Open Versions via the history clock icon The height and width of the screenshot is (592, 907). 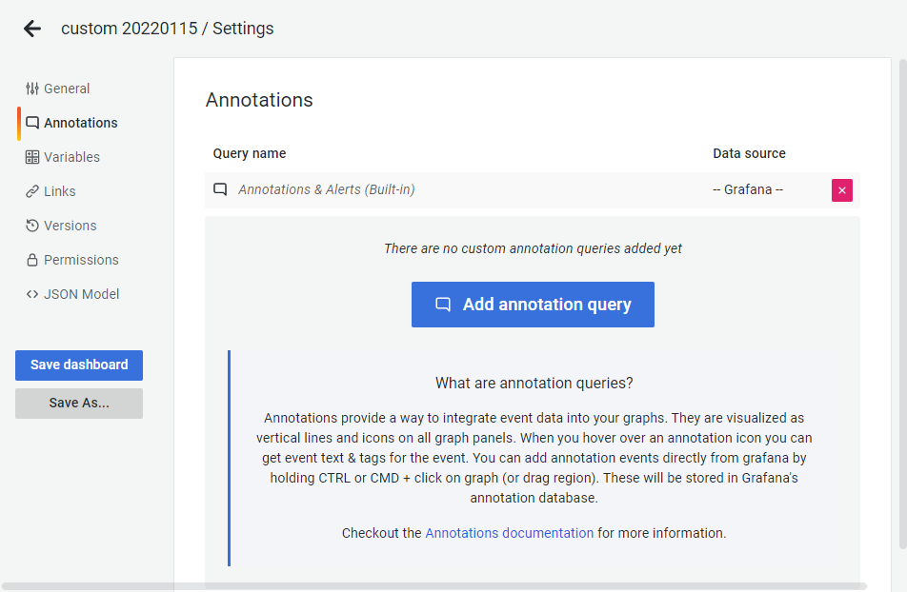click(31, 225)
